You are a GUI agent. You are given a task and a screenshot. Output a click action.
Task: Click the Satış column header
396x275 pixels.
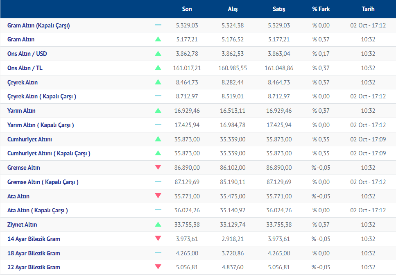click(x=279, y=9)
